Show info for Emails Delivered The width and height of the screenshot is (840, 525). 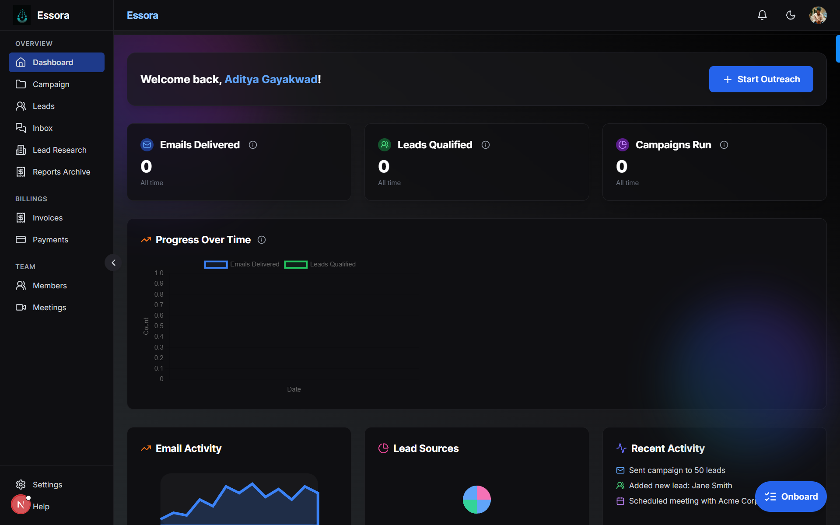pyautogui.click(x=253, y=145)
